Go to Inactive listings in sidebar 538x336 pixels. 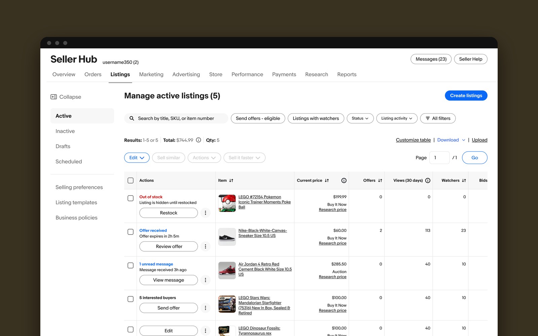(65, 131)
